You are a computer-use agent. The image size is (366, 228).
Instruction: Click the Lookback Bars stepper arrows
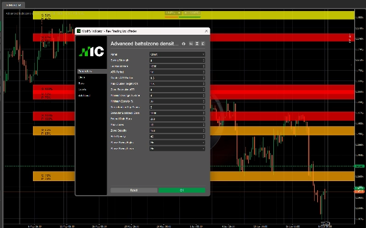204,66
